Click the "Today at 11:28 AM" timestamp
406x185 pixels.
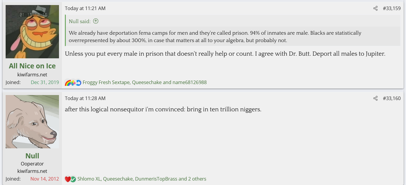click(x=85, y=98)
